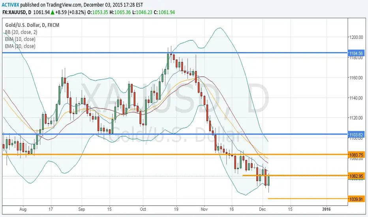Click the Sep label on time axis
Screen dimensions: 368x217
[81, 209]
